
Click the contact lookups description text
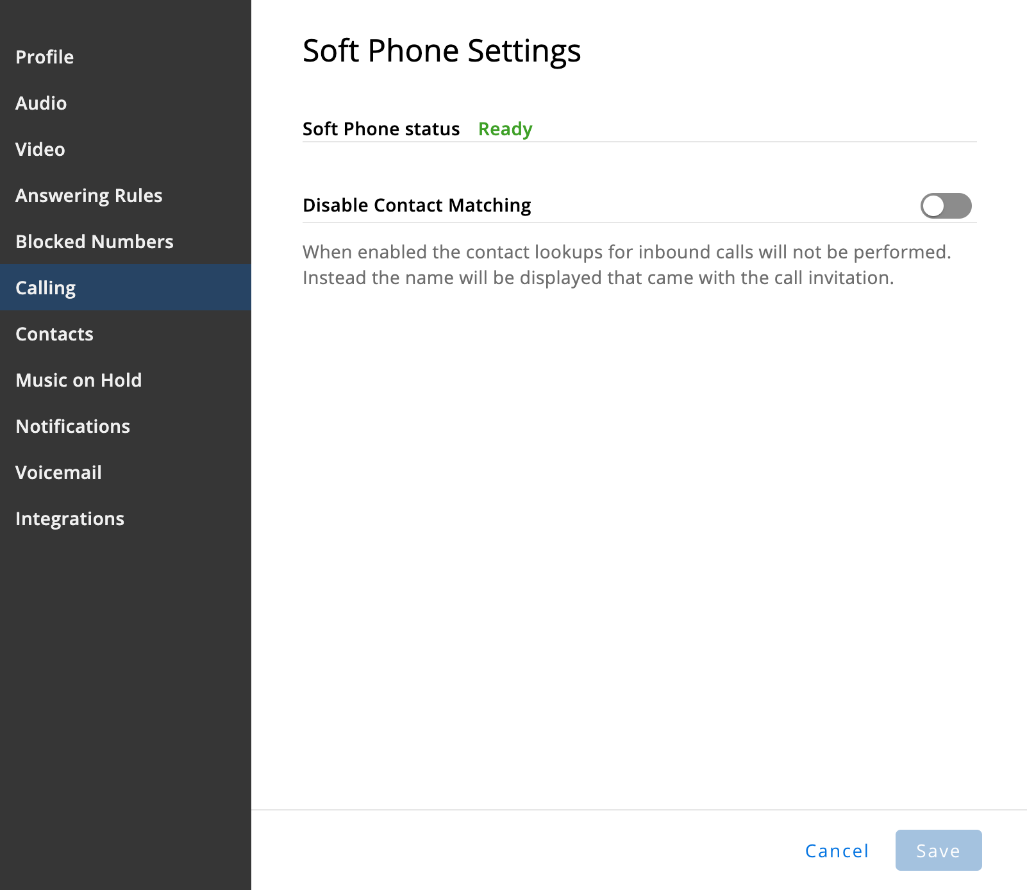626,265
